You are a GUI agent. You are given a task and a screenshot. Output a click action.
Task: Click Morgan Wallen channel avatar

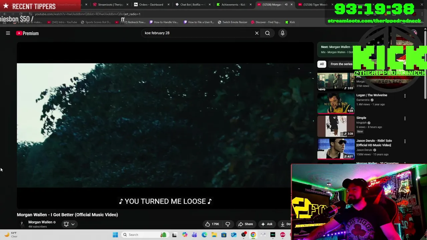pyautogui.click(x=22, y=224)
